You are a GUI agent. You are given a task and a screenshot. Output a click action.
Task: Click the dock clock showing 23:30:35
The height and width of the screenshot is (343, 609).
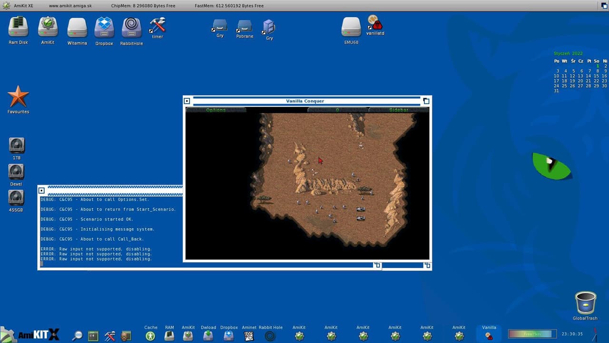pos(572,334)
